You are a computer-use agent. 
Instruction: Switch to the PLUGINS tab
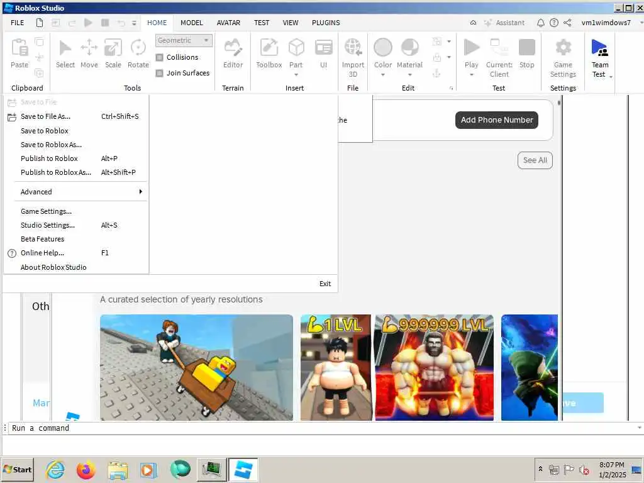coord(326,23)
